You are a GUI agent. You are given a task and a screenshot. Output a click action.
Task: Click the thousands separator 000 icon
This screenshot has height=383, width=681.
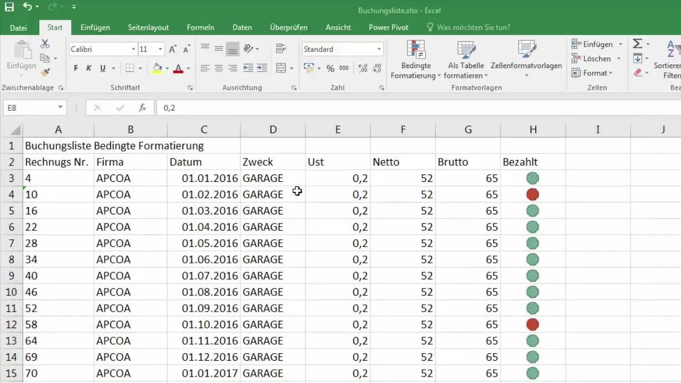click(x=344, y=68)
